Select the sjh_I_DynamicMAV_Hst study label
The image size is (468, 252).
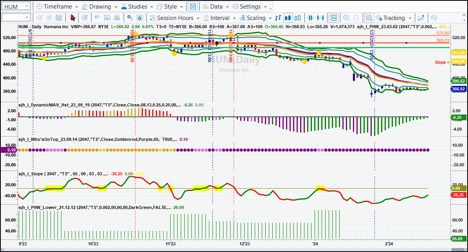click(99, 105)
